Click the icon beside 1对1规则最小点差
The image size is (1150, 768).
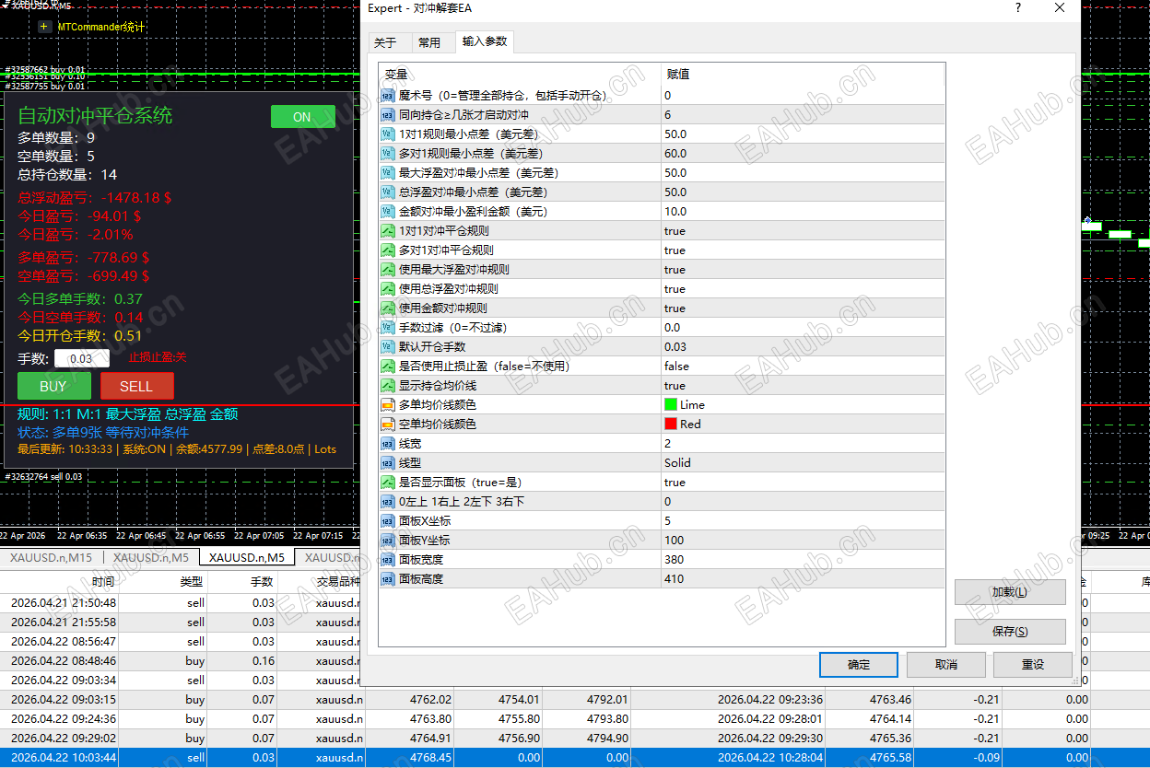[x=388, y=134]
